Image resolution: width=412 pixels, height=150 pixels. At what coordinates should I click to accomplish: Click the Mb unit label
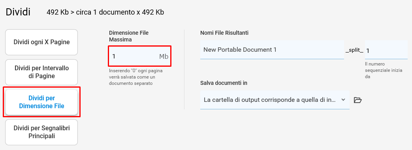click(x=164, y=56)
